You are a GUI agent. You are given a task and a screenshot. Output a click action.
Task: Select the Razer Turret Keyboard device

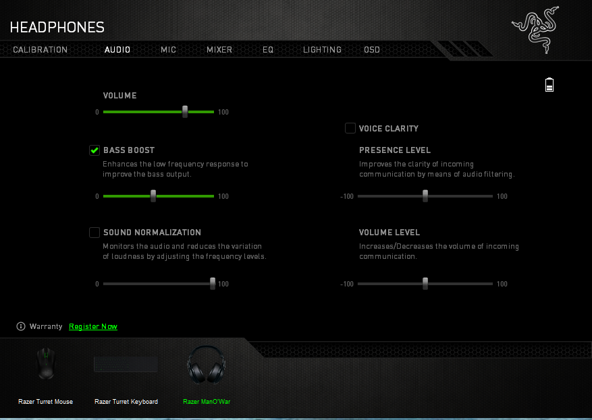(x=126, y=364)
